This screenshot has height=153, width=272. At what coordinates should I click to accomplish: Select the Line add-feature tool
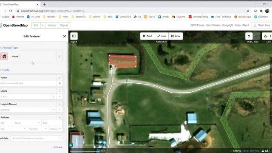tap(161, 36)
